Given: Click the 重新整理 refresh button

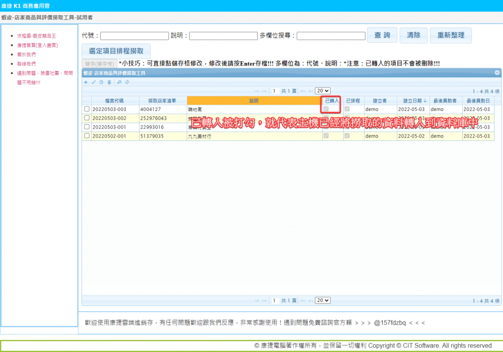Looking at the screenshot, I should pos(450,35).
